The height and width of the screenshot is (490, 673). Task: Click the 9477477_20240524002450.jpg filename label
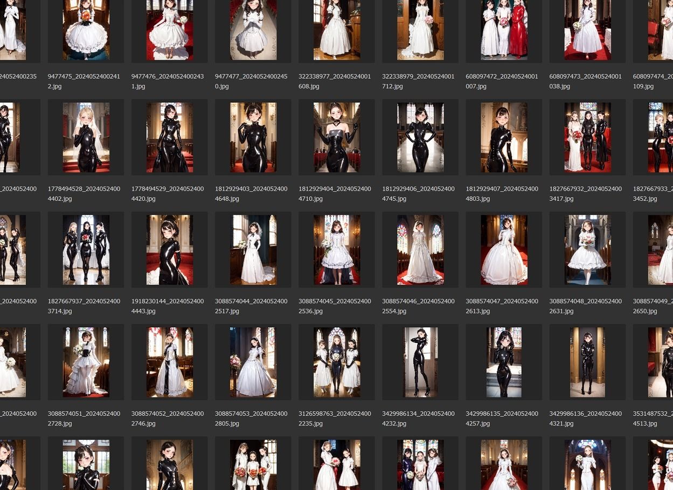click(251, 81)
